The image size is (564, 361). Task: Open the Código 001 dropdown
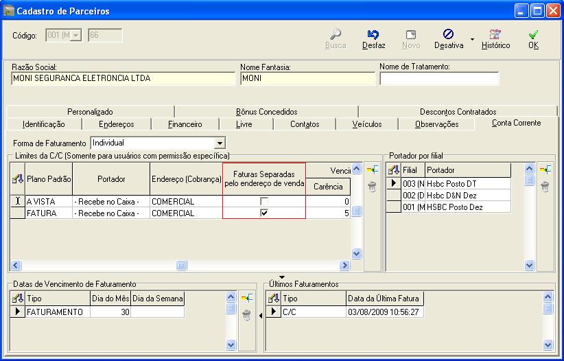[75, 35]
